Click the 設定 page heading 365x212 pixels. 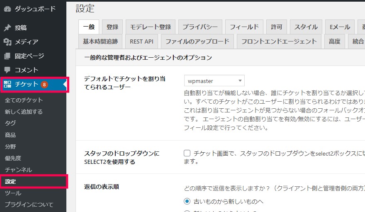pyautogui.click(x=85, y=9)
